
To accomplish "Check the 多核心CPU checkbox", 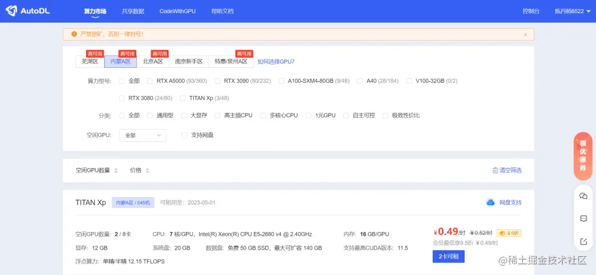I will [263, 116].
